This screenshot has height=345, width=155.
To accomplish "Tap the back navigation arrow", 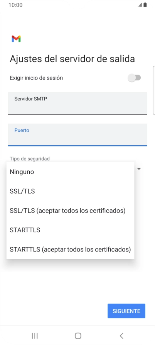I will tap(121, 336).
